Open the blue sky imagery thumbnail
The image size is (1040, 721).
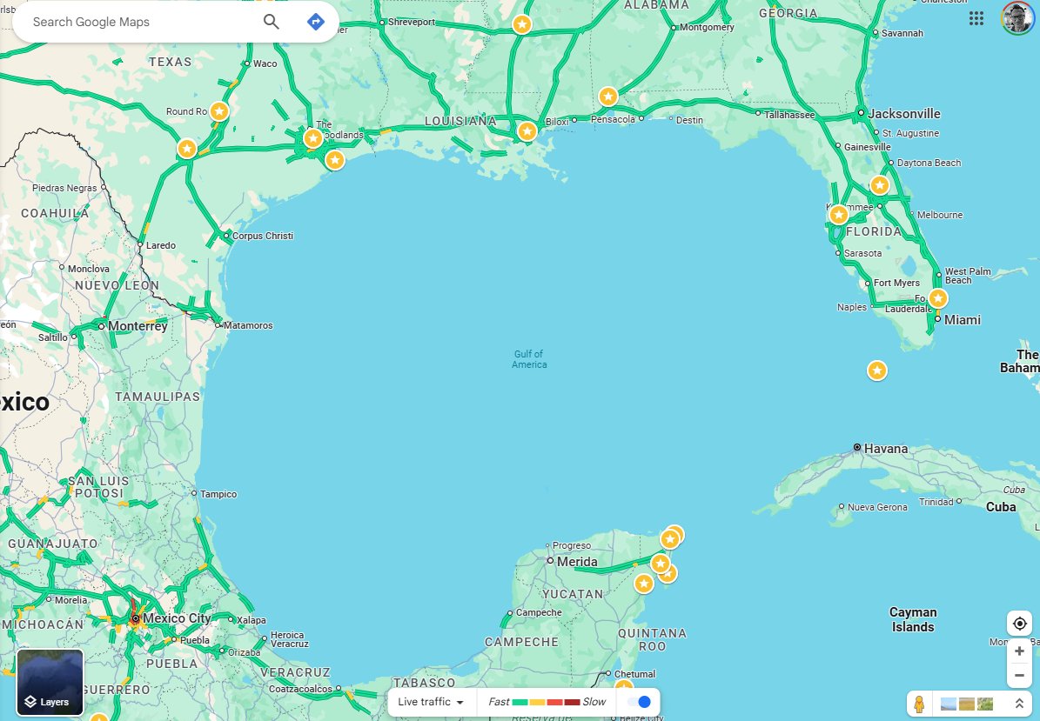949,704
